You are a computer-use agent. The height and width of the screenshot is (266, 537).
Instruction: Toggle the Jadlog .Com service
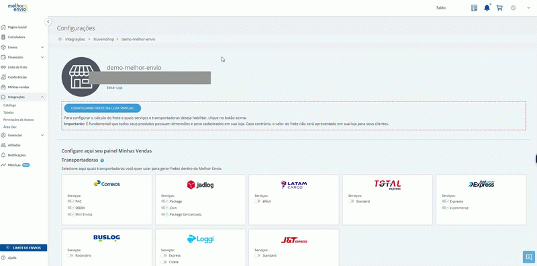[164, 208]
